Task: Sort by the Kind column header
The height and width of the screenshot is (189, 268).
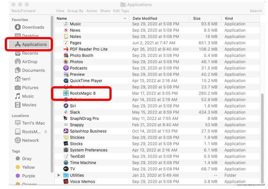Action: 240,18
